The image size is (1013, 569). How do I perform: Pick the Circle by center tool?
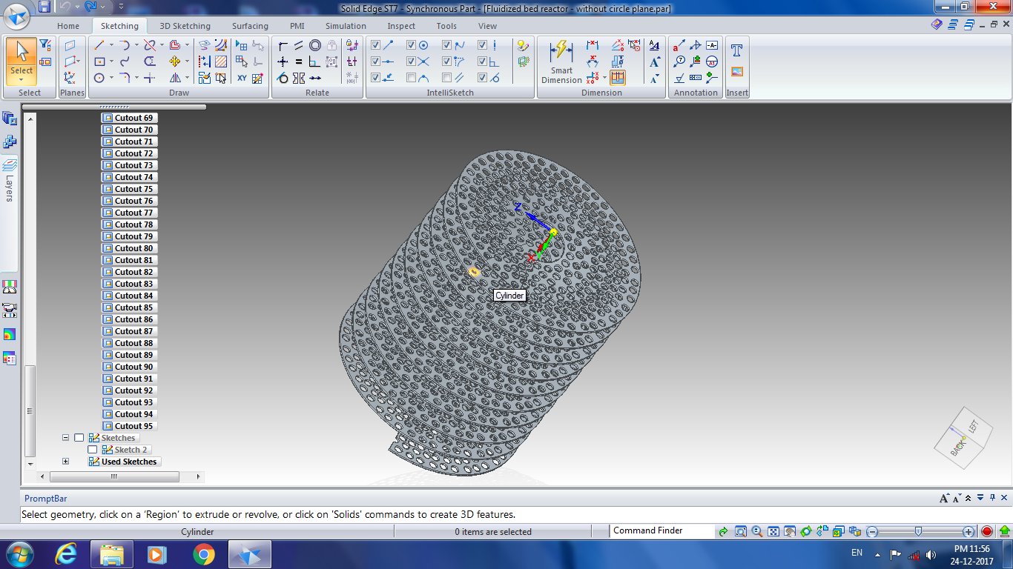pos(99,78)
